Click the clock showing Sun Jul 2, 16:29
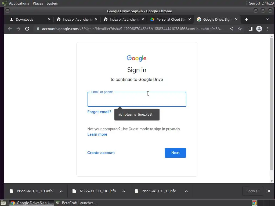This screenshot has width=275, height=206. pyautogui.click(x=261, y=3)
